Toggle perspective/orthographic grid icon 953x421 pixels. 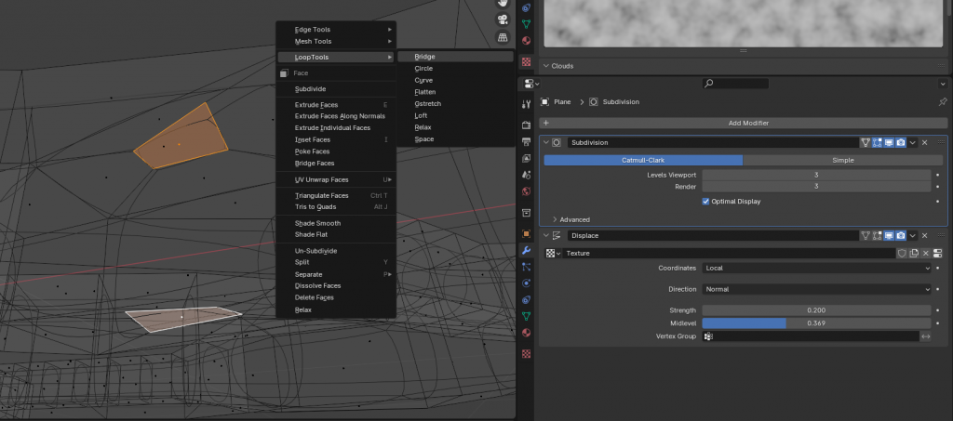click(503, 37)
